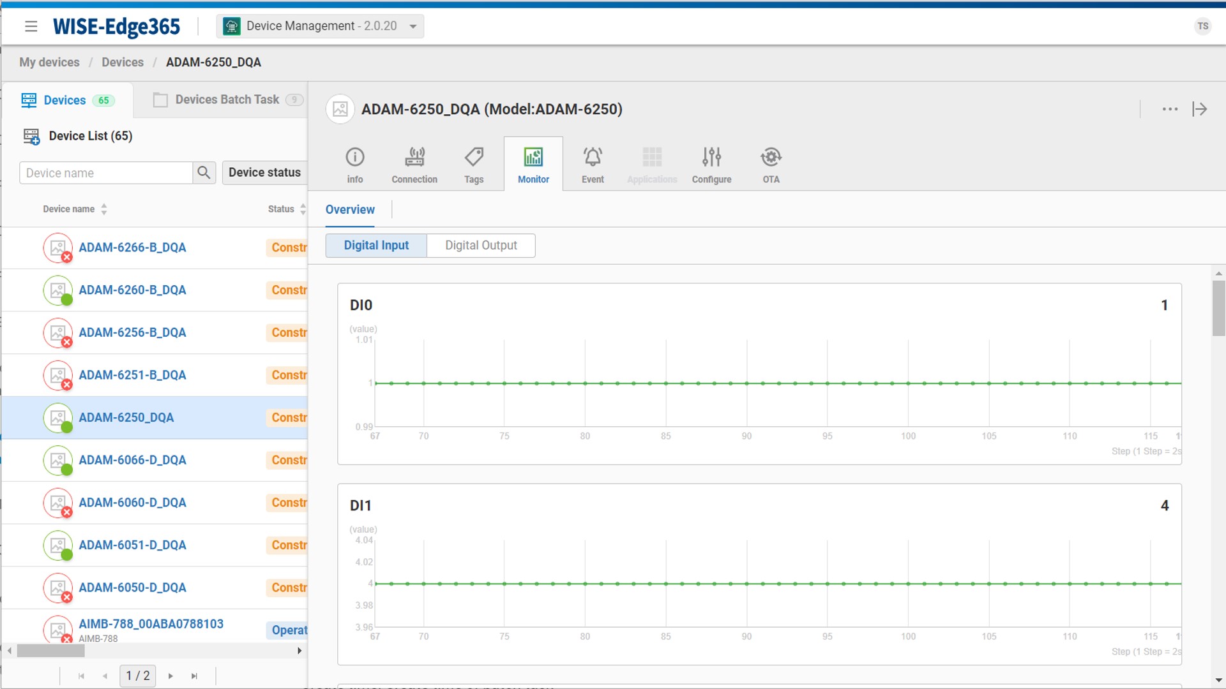
Task: Open the Applications tab
Action: click(652, 165)
